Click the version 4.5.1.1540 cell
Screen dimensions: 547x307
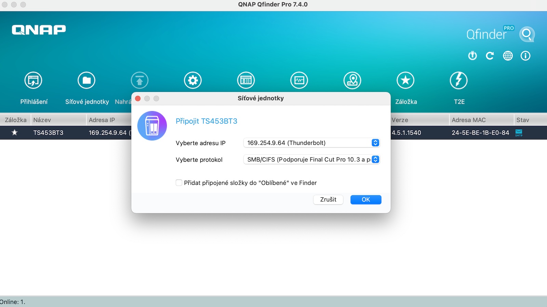(406, 133)
